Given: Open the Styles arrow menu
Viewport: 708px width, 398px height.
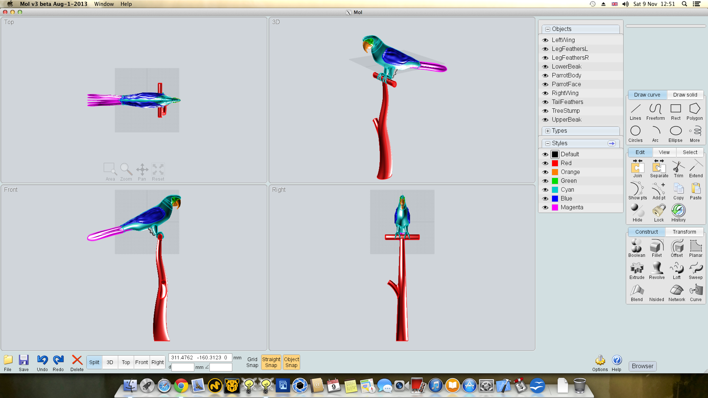Looking at the screenshot, I should tap(612, 143).
